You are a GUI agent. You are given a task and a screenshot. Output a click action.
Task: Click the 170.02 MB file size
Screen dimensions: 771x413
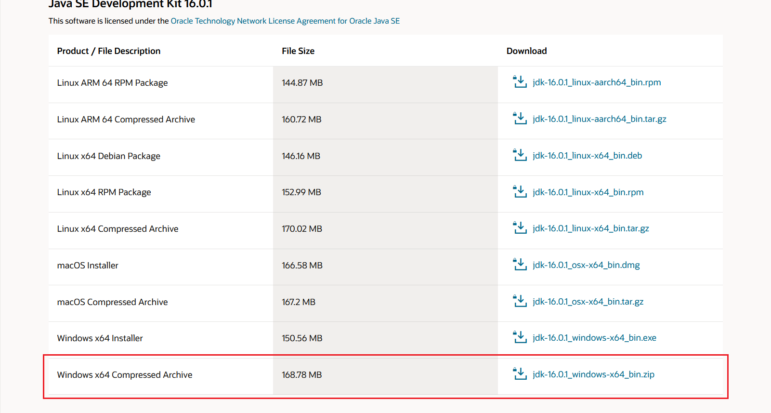click(302, 229)
